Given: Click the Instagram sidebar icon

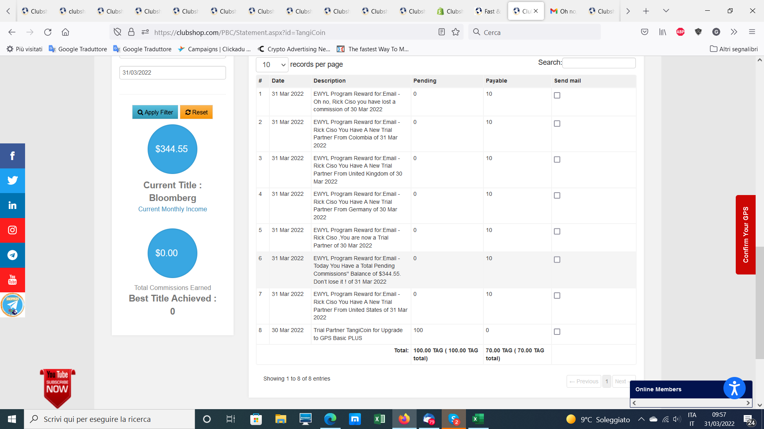Looking at the screenshot, I should pos(12,230).
